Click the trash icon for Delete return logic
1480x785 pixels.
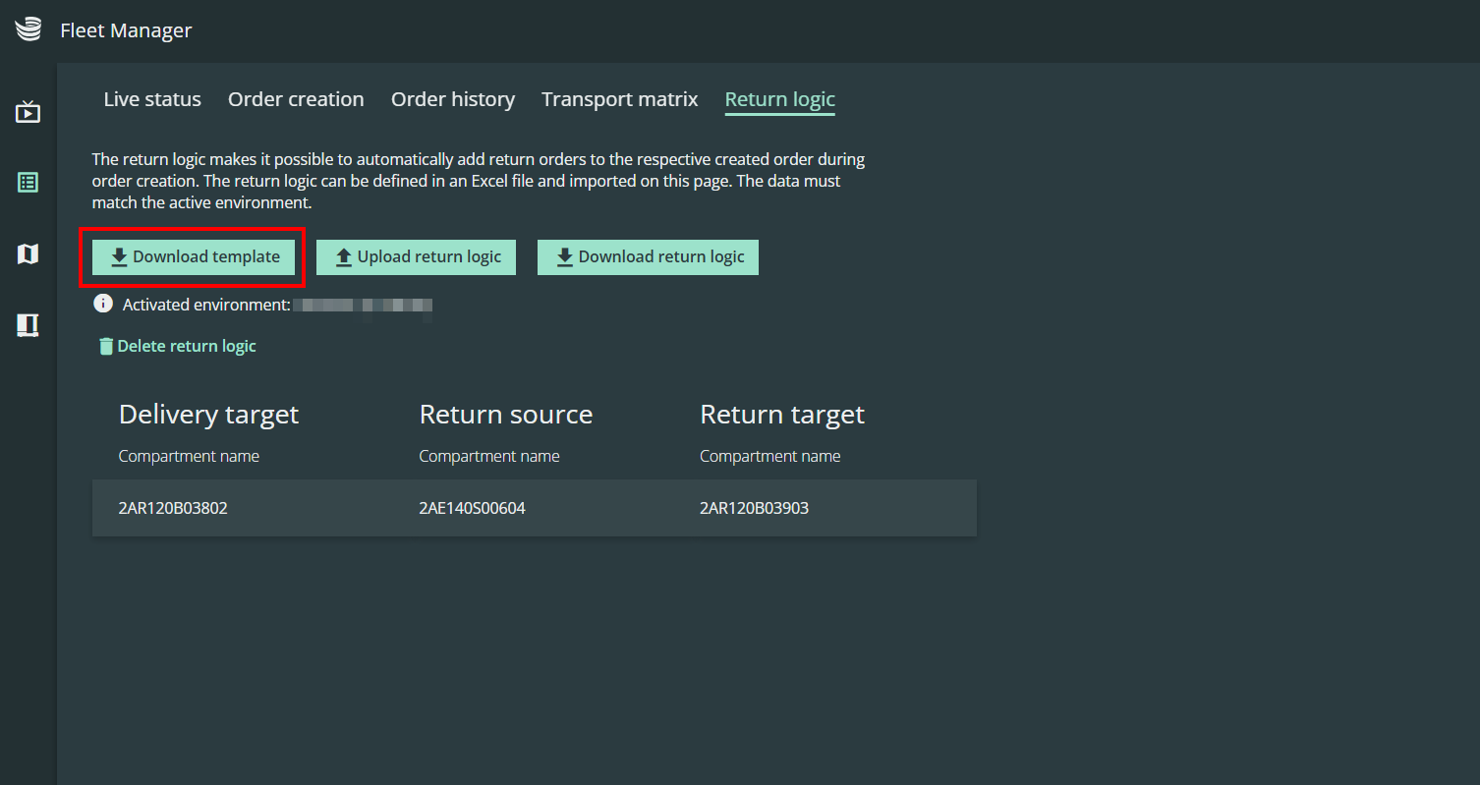point(106,347)
